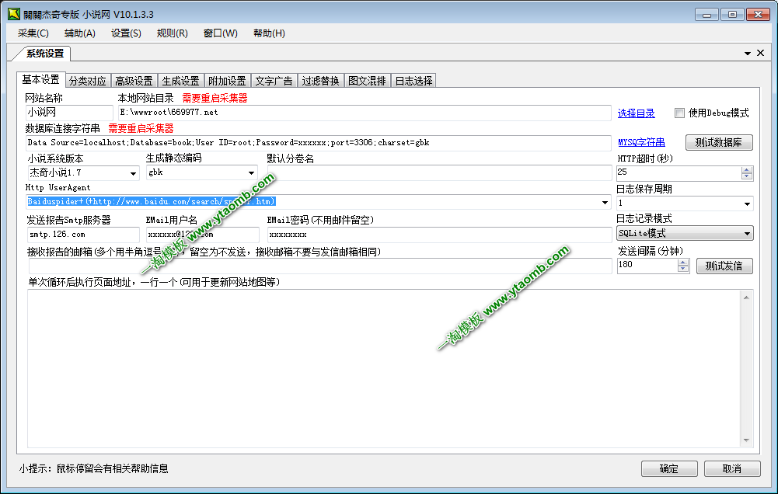Click the 单次循环后执行页面地址 text area

click(383, 368)
